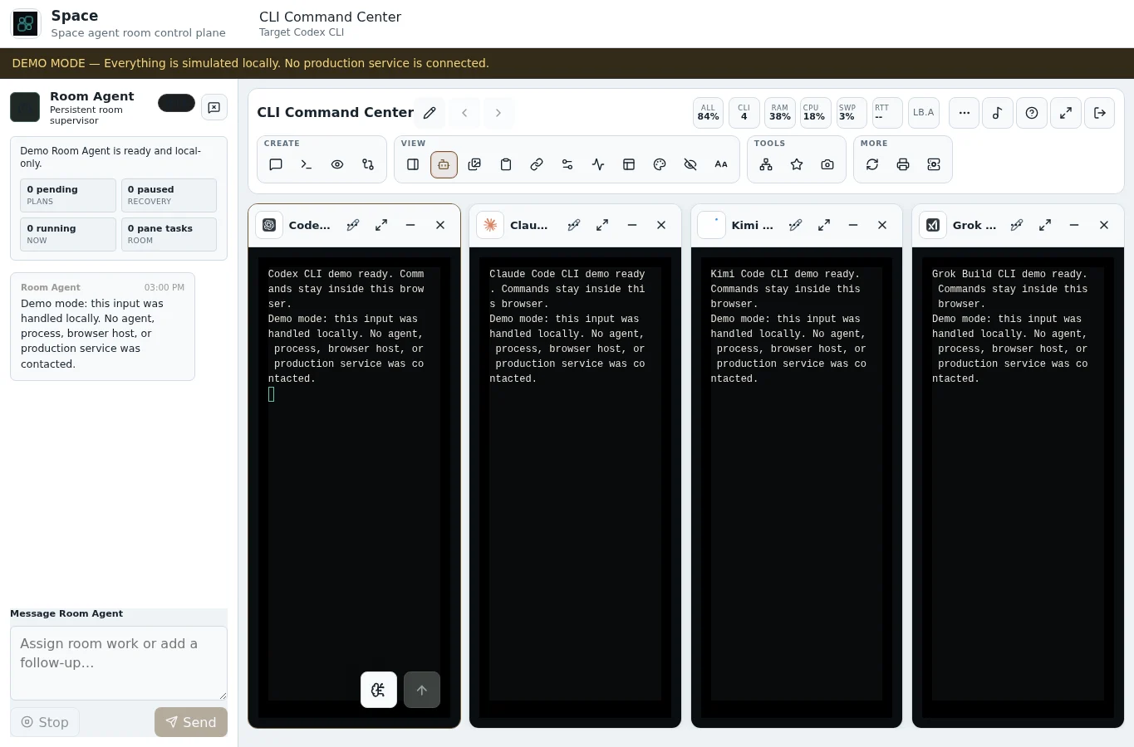
Task: Open the network tree icon in Tools
Action: pyautogui.click(x=766, y=164)
